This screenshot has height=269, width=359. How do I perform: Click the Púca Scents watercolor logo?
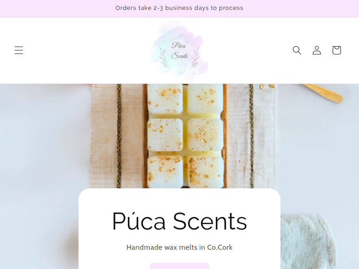(179, 50)
